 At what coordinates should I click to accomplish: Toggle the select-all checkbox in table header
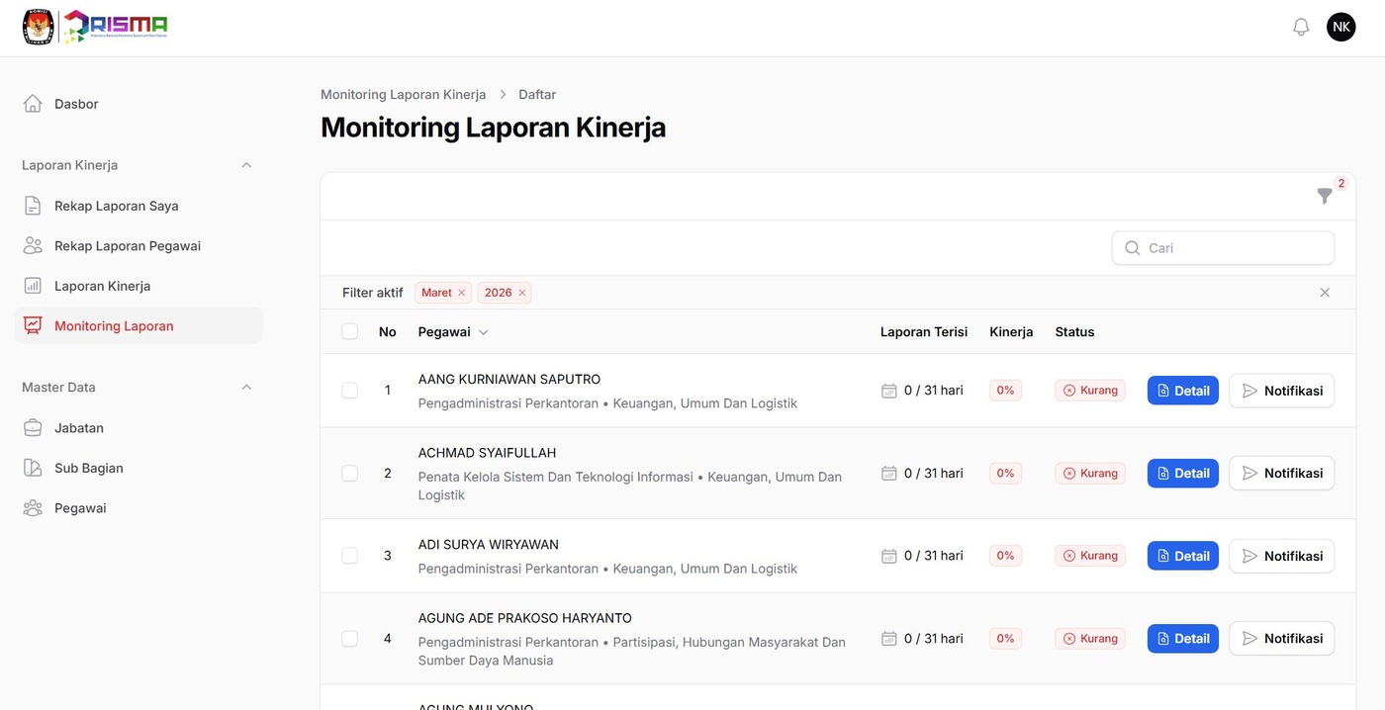[349, 331]
